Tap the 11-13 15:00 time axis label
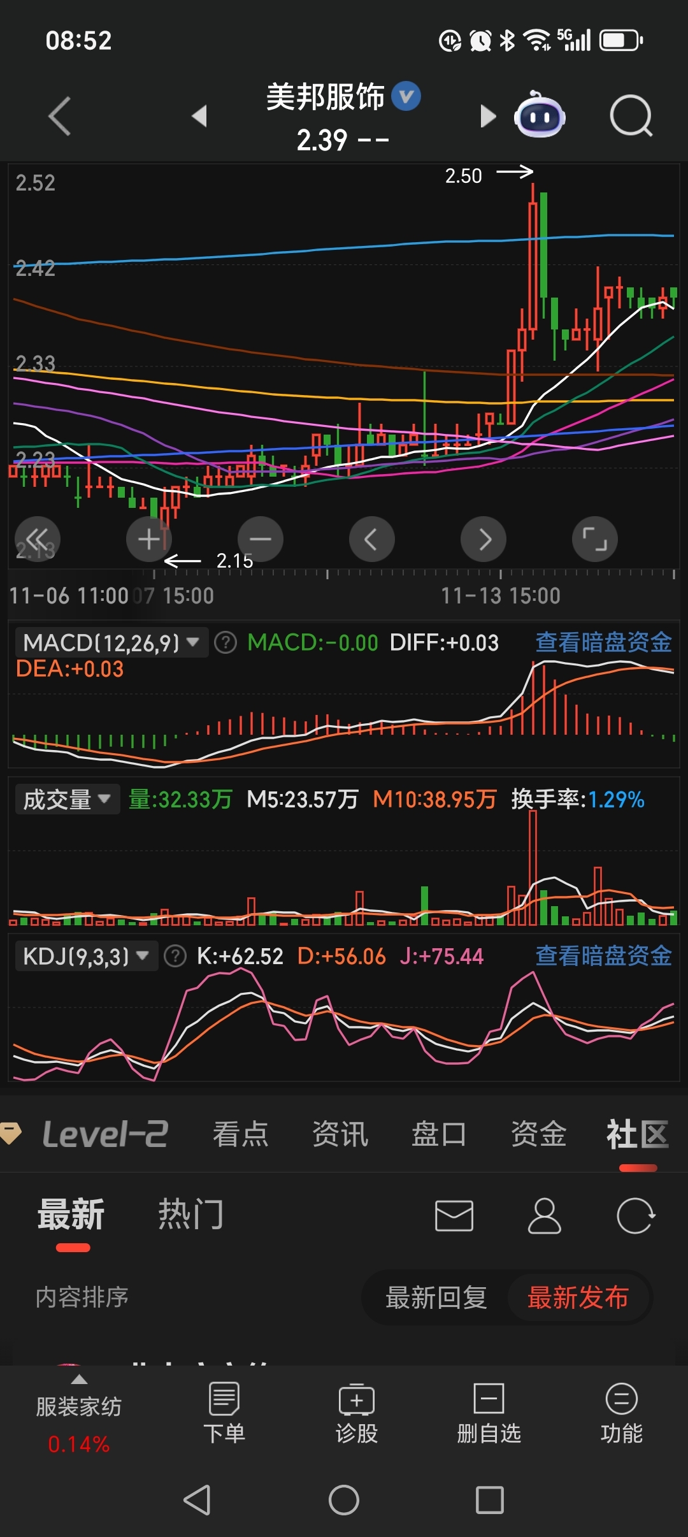The image size is (688, 1537). [x=501, y=596]
